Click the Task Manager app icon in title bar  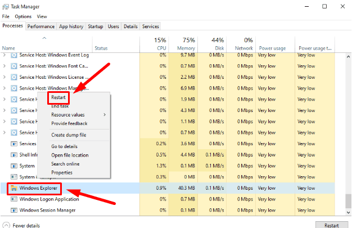pos(6,7)
